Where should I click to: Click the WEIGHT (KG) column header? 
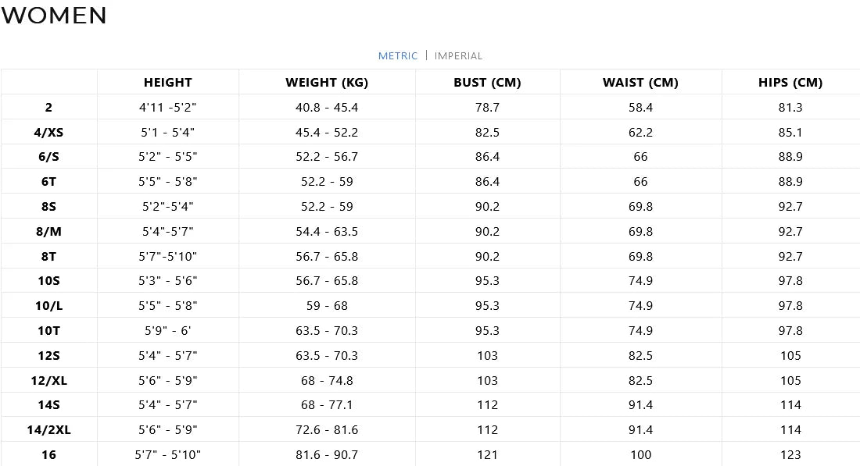(x=327, y=83)
